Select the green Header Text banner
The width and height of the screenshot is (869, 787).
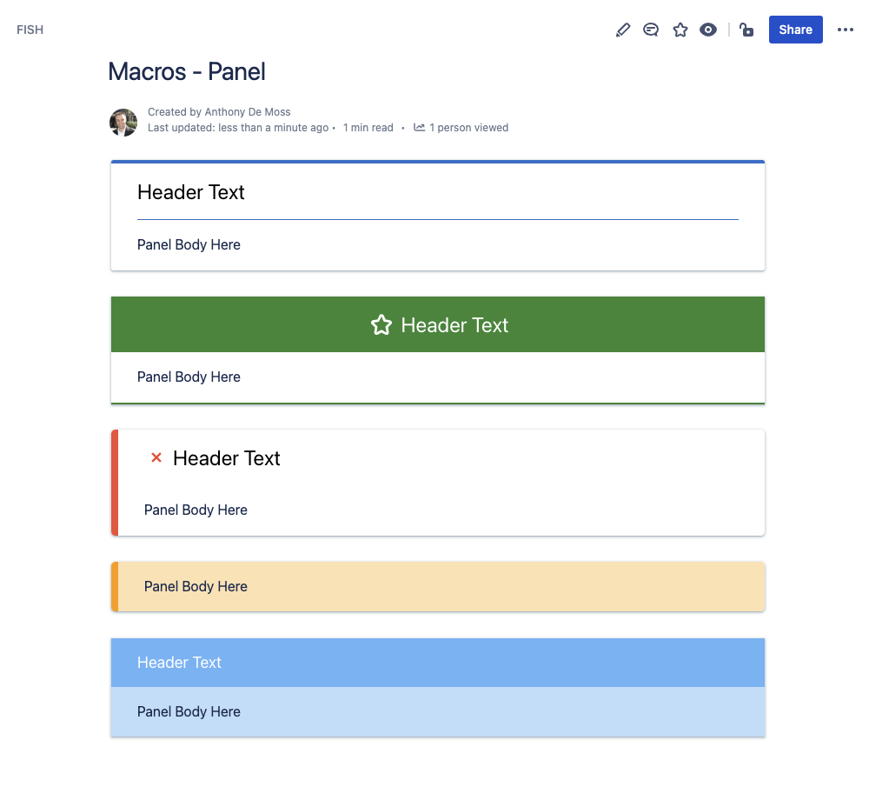tap(438, 324)
